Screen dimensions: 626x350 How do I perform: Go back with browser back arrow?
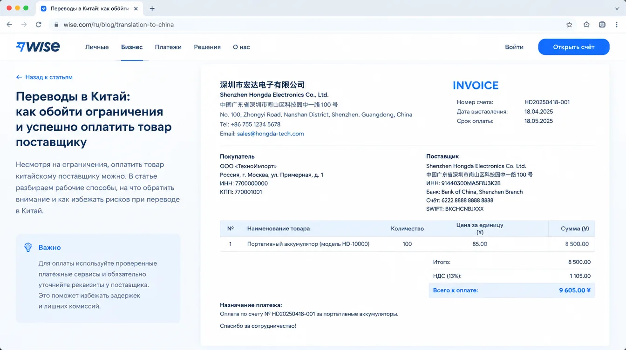click(9, 25)
